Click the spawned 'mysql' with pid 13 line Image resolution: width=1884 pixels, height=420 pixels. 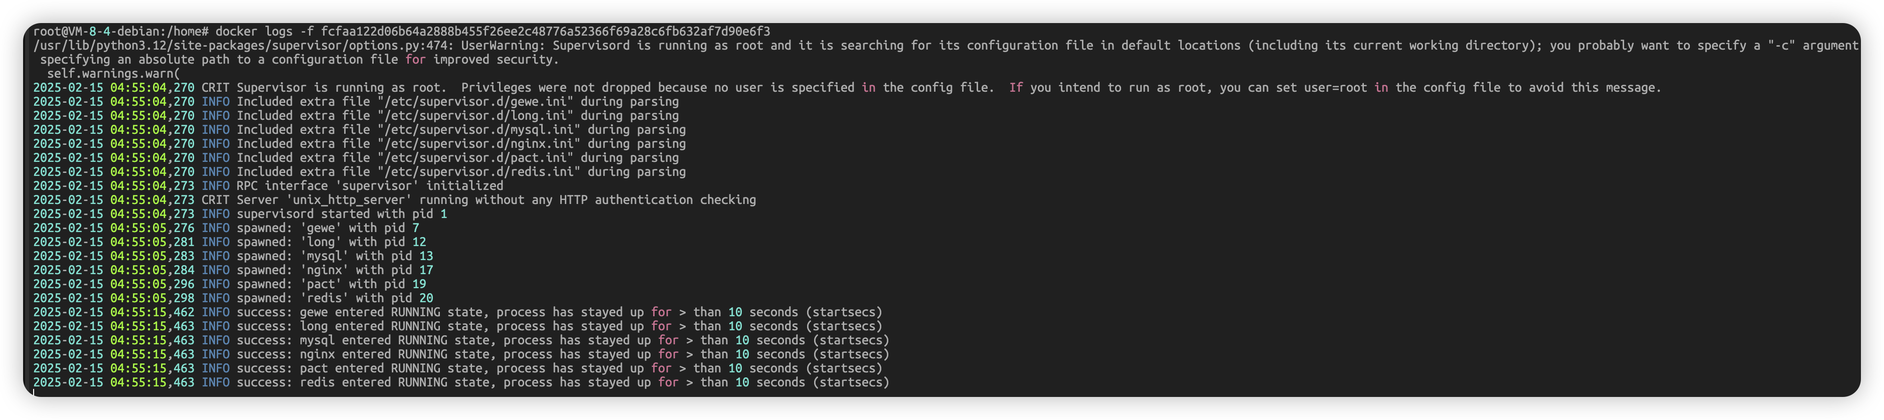tap(334, 256)
